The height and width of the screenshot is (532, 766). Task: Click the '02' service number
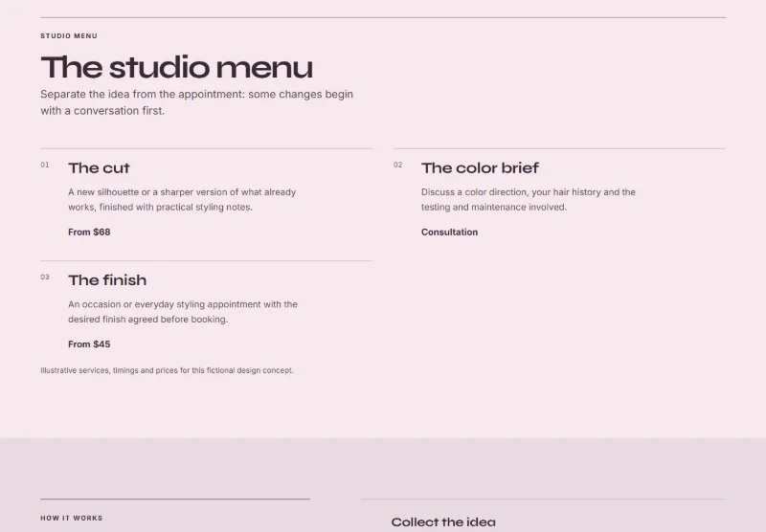point(398,165)
